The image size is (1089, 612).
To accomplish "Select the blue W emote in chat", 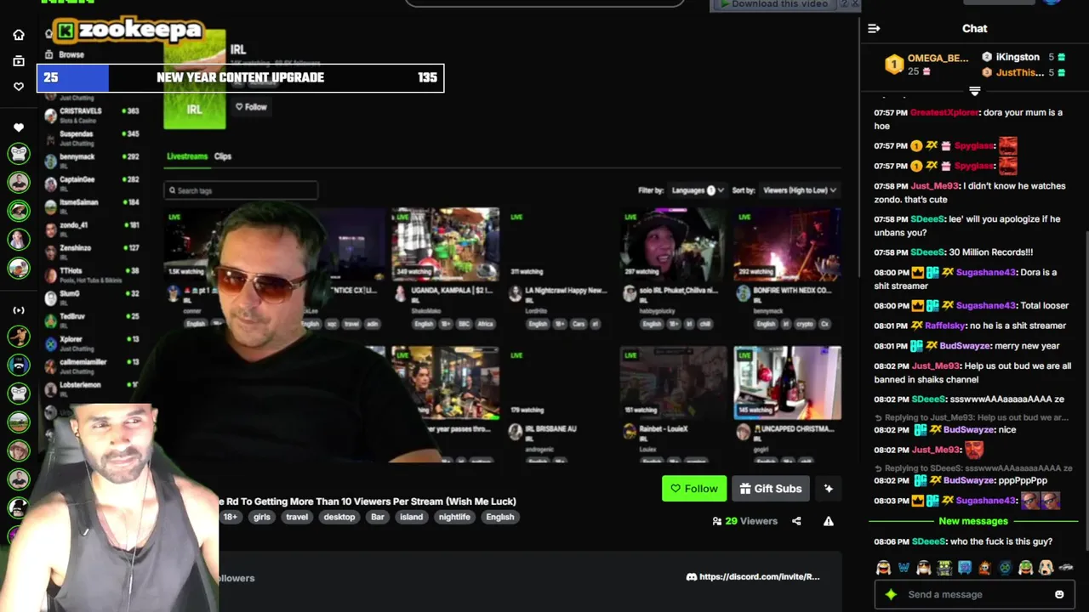I will coord(904,568).
